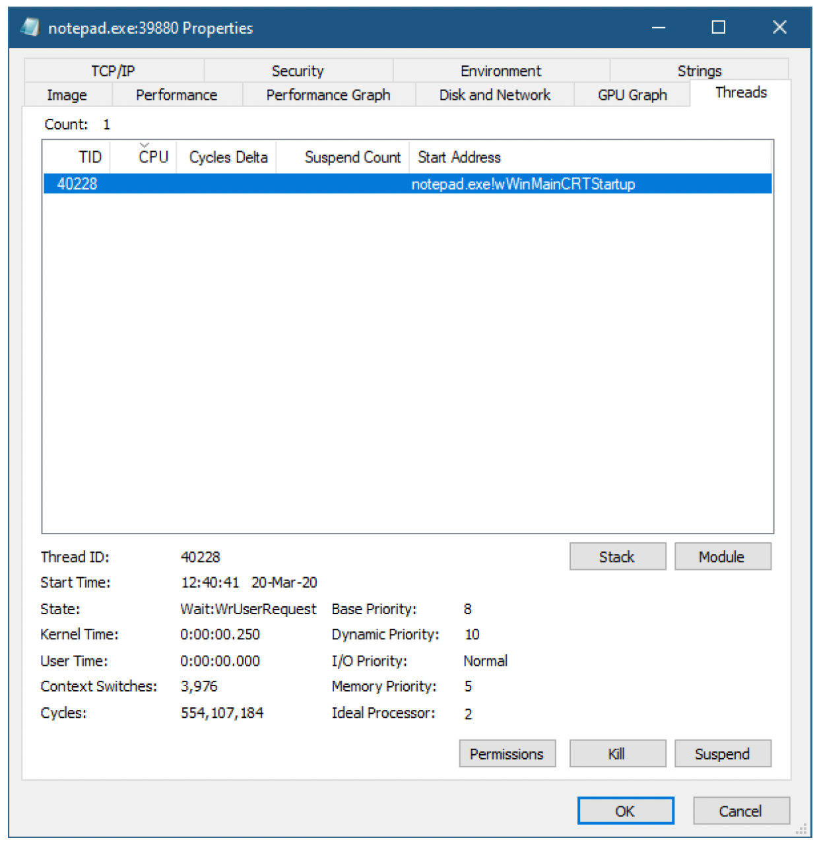Suspend the selected thread

pos(723,754)
